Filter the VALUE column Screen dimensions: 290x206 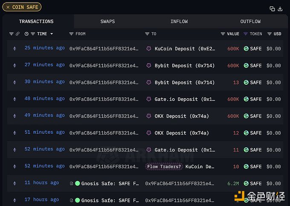(x=223, y=34)
